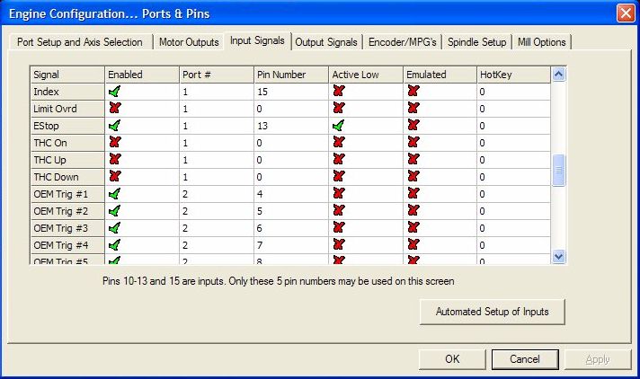Toggle Emulated for OEM Trig #1

click(413, 193)
